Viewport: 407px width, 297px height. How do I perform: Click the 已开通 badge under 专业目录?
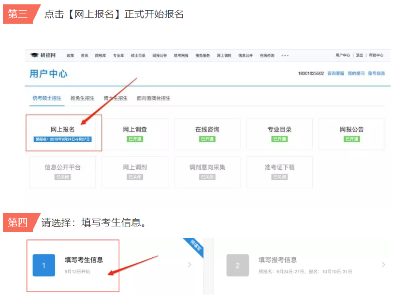tap(279, 139)
